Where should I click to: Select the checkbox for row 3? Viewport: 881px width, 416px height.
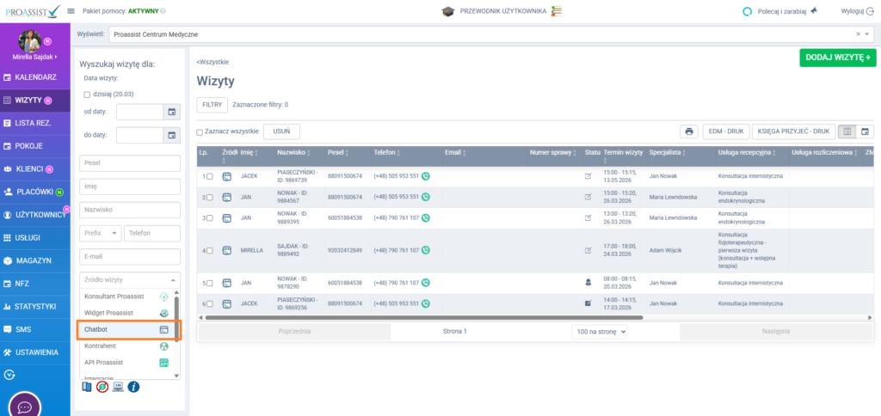(x=209, y=218)
